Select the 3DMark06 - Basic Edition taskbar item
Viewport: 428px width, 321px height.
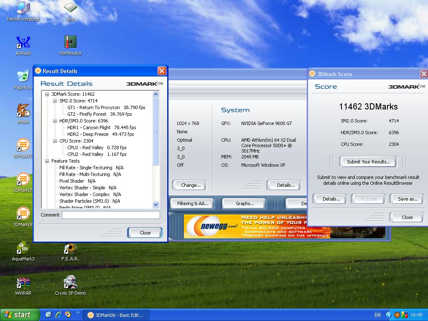116,315
